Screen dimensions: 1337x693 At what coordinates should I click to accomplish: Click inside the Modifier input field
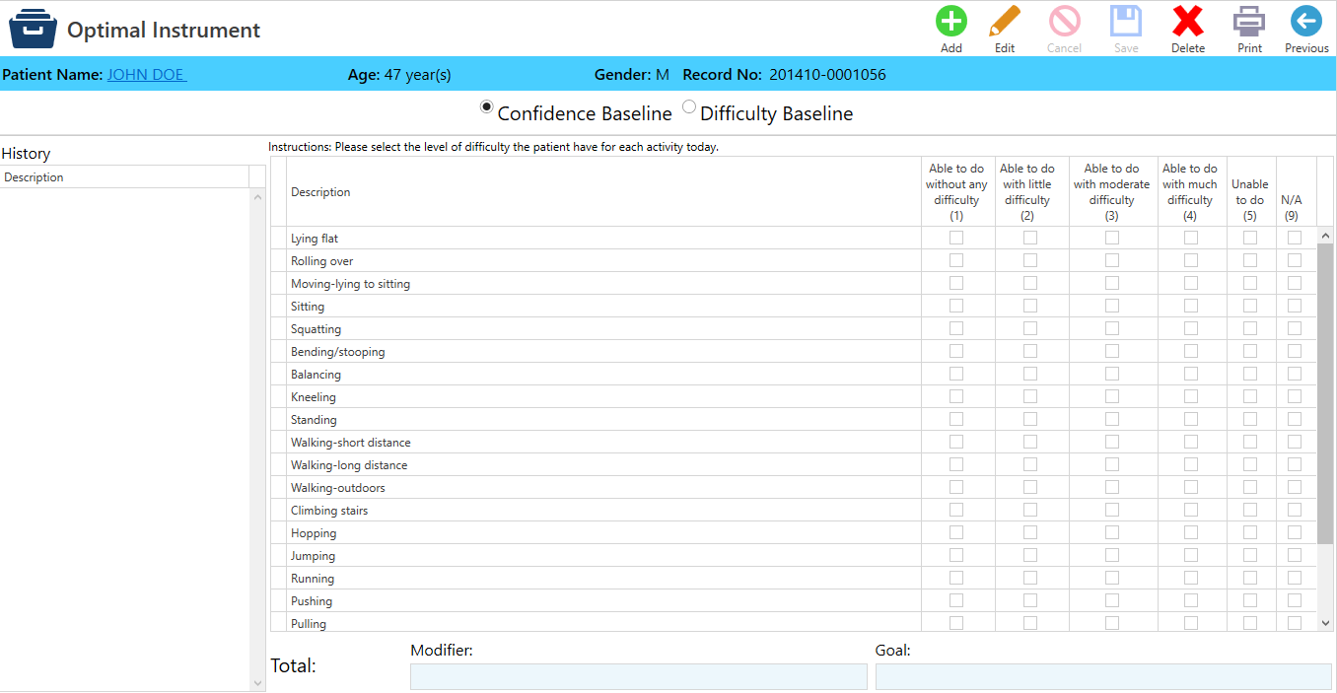click(x=637, y=676)
